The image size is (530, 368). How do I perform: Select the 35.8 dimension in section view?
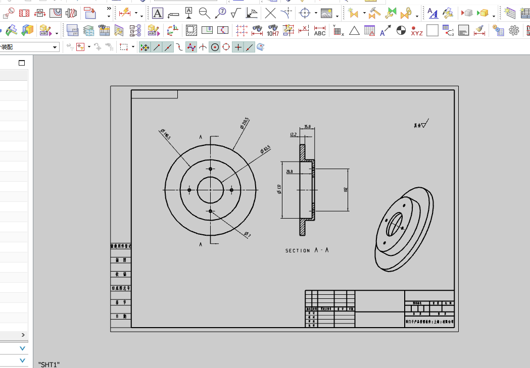(x=307, y=127)
